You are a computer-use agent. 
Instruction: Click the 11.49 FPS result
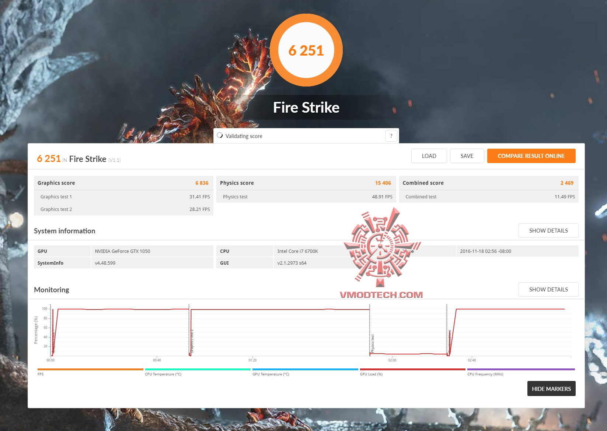click(565, 197)
